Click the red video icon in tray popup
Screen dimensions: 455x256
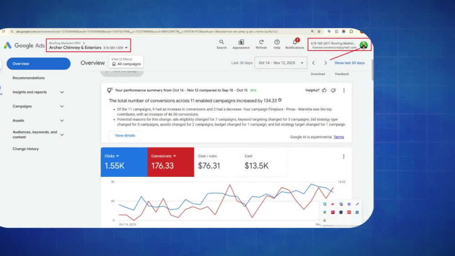[333, 204]
